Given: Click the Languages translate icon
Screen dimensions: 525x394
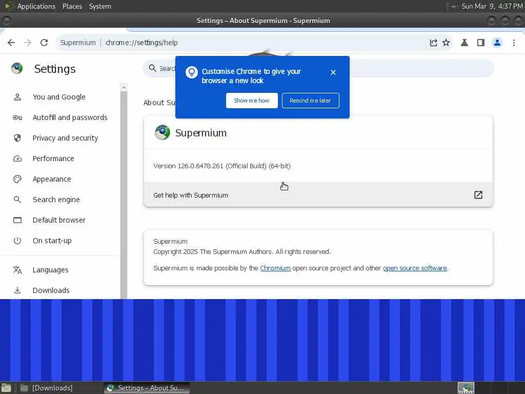Looking at the screenshot, I should (17, 270).
